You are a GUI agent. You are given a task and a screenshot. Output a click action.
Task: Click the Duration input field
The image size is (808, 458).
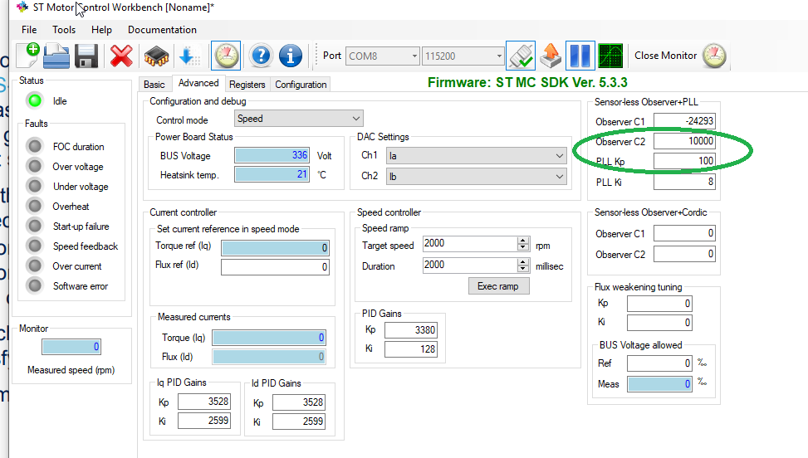coord(470,265)
